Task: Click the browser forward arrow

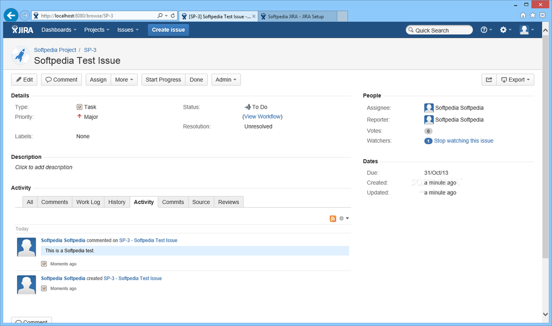Action: [x=25, y=15]
